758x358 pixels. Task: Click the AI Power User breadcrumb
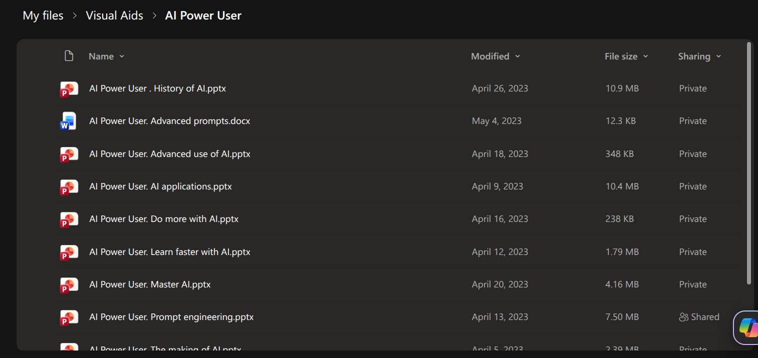pos(203,15)
